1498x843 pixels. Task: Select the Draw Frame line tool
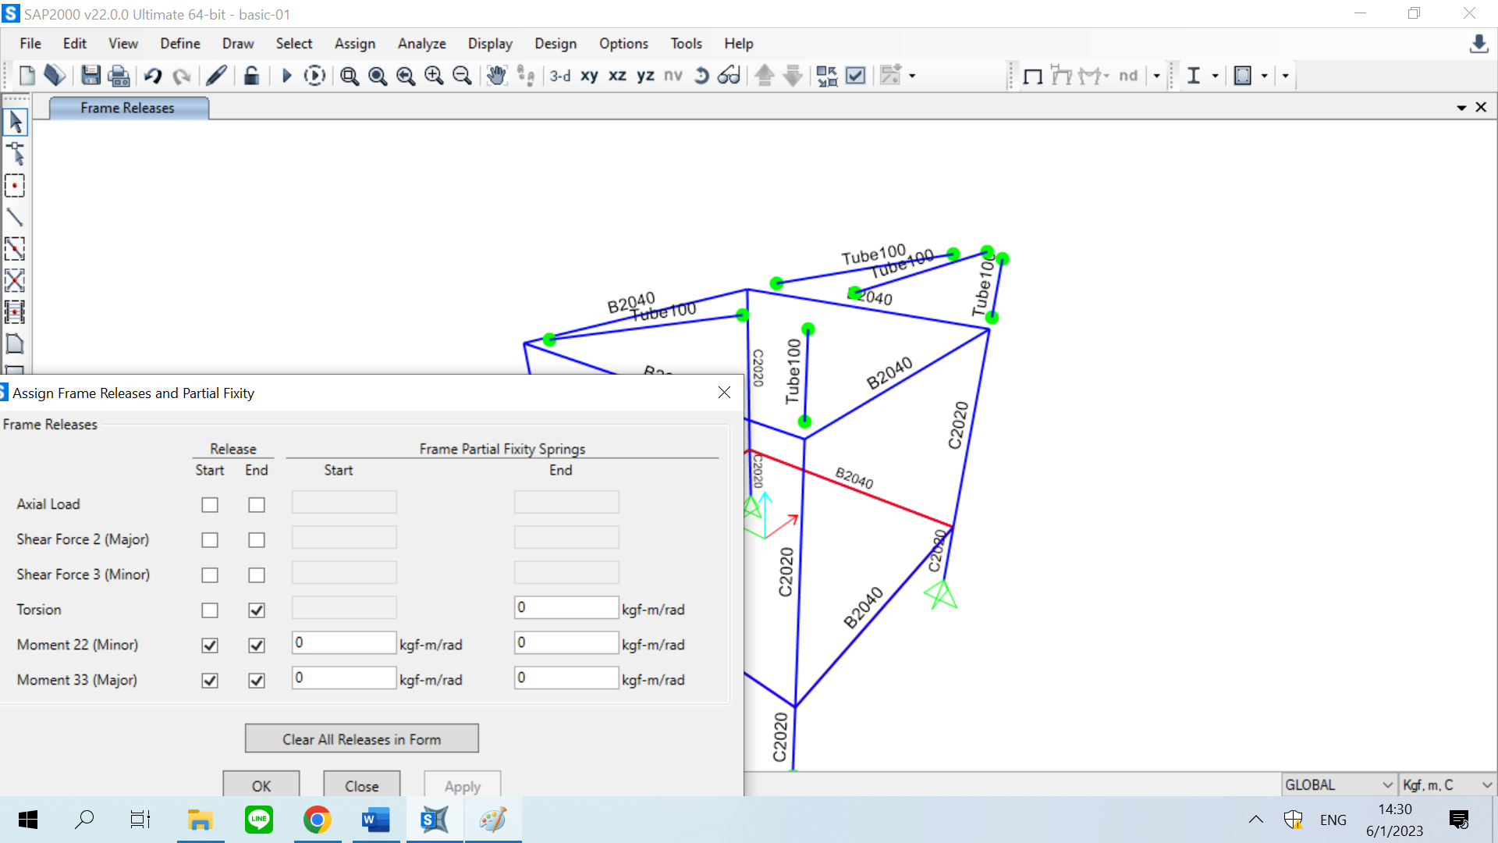click(15, 217)
